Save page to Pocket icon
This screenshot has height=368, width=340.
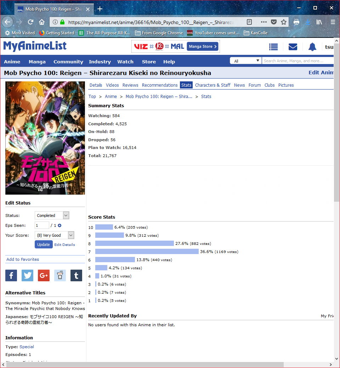274,22
